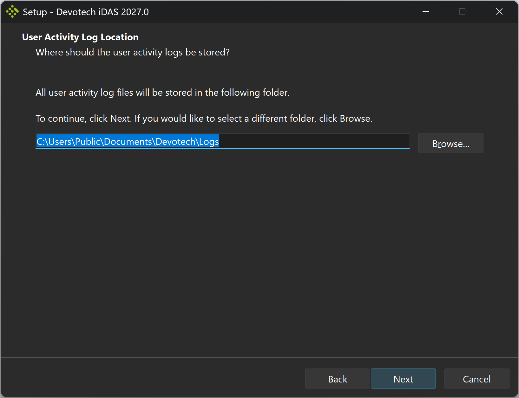Click the log folder path input field

[x=223, y=141]
